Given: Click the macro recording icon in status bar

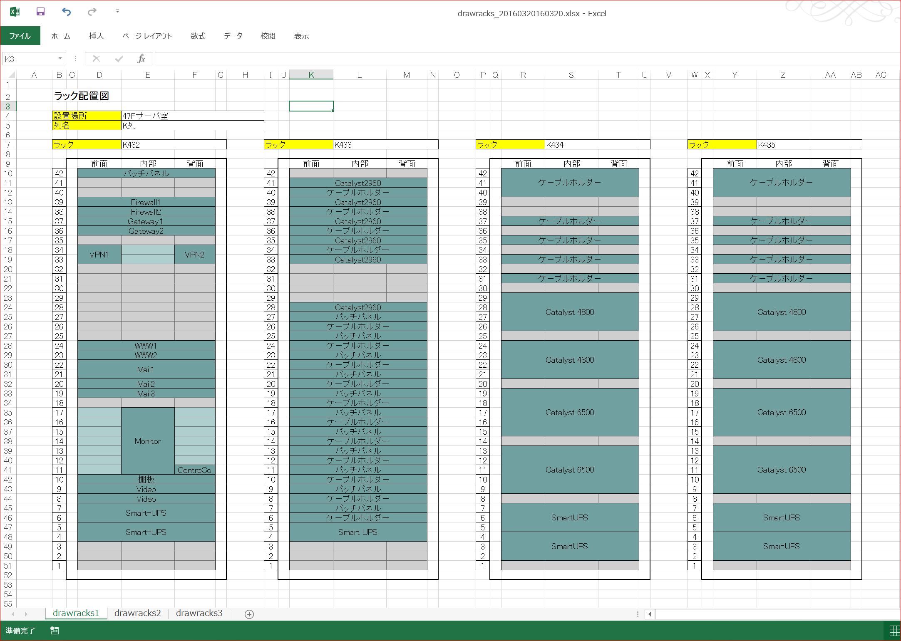Looking at the screenshot, I should [x=55, y=631].
